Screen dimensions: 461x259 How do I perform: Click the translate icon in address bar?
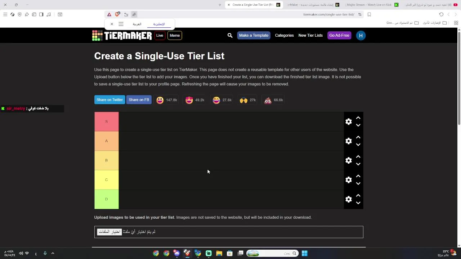click(x=134, y=14)
